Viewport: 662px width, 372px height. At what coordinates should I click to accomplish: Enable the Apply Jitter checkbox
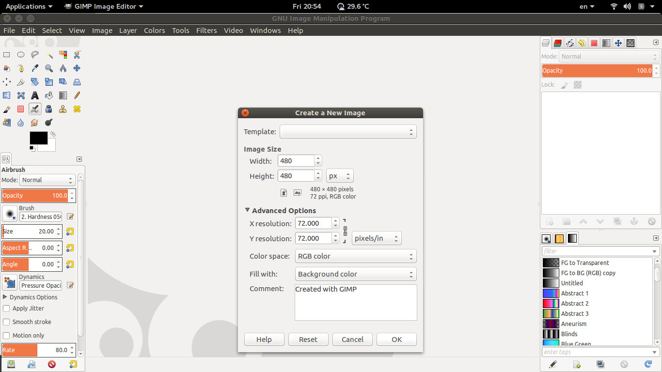6,308
